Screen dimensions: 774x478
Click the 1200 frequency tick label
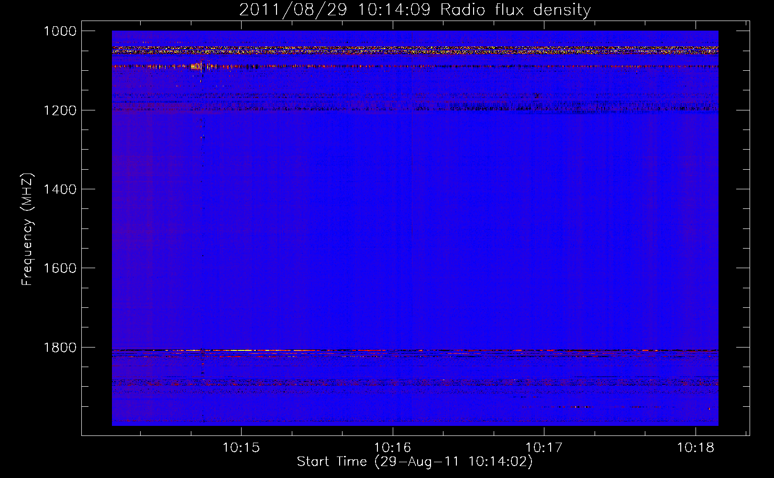pyautogui.click(x=60, y=110)
